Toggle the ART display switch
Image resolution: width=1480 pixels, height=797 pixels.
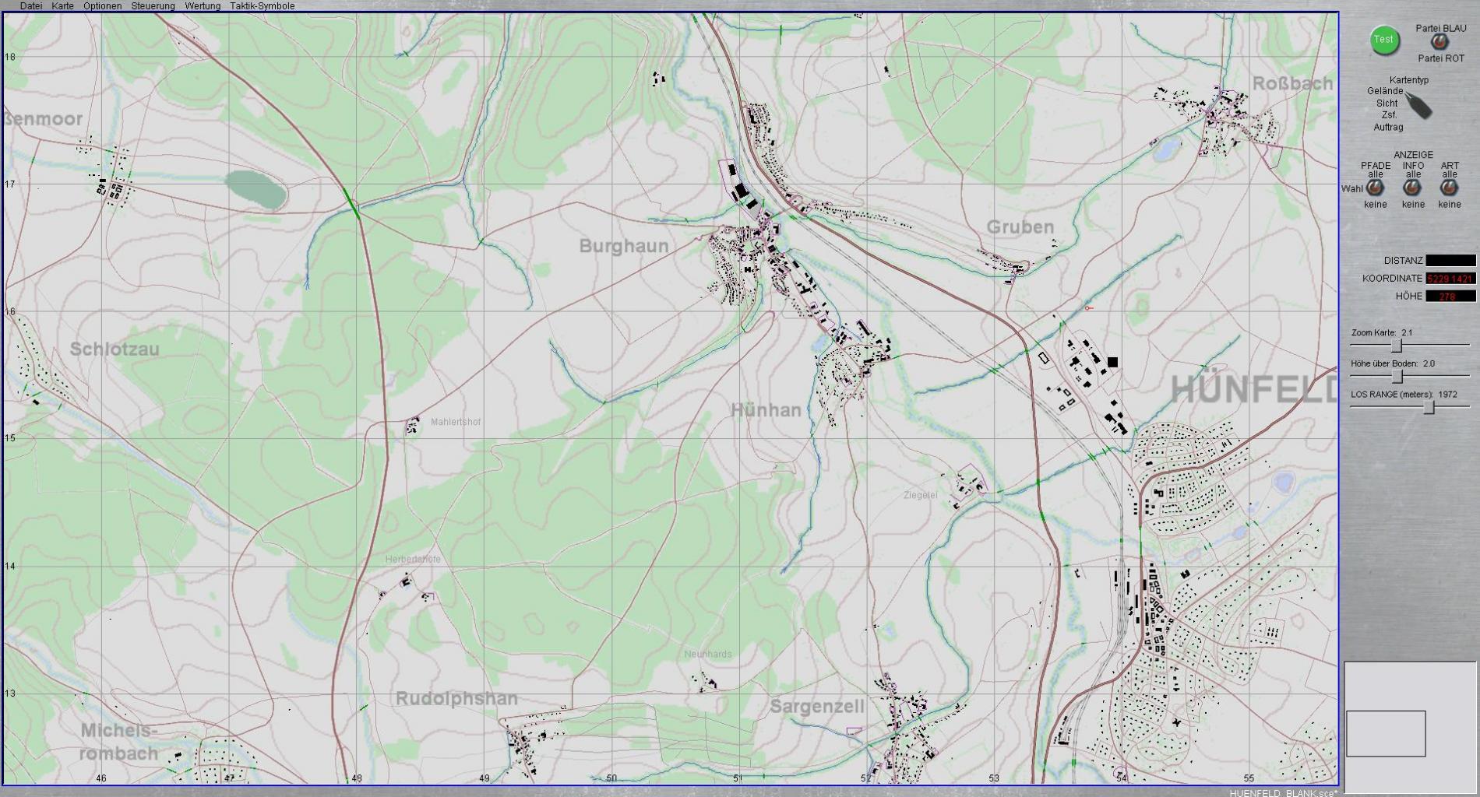1449,188
